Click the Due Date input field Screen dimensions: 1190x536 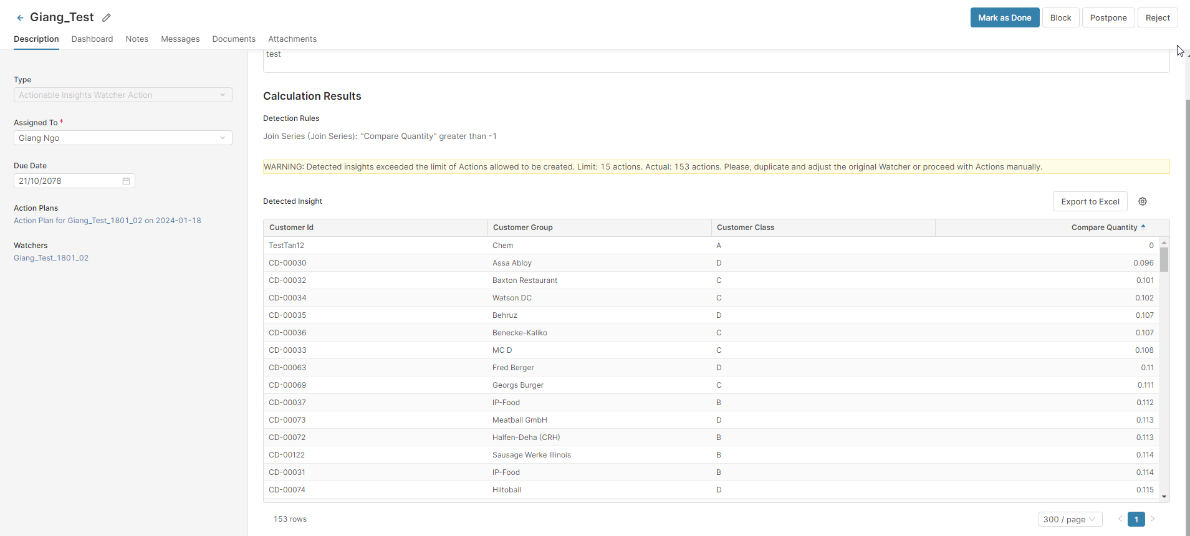coord(69,181)
